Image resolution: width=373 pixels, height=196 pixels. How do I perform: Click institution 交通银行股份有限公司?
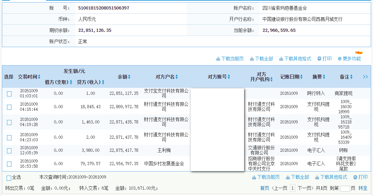[x=261, y=150]
